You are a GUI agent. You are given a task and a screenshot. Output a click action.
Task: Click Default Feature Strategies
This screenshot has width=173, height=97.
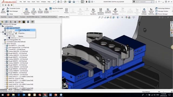coord(144,11)
